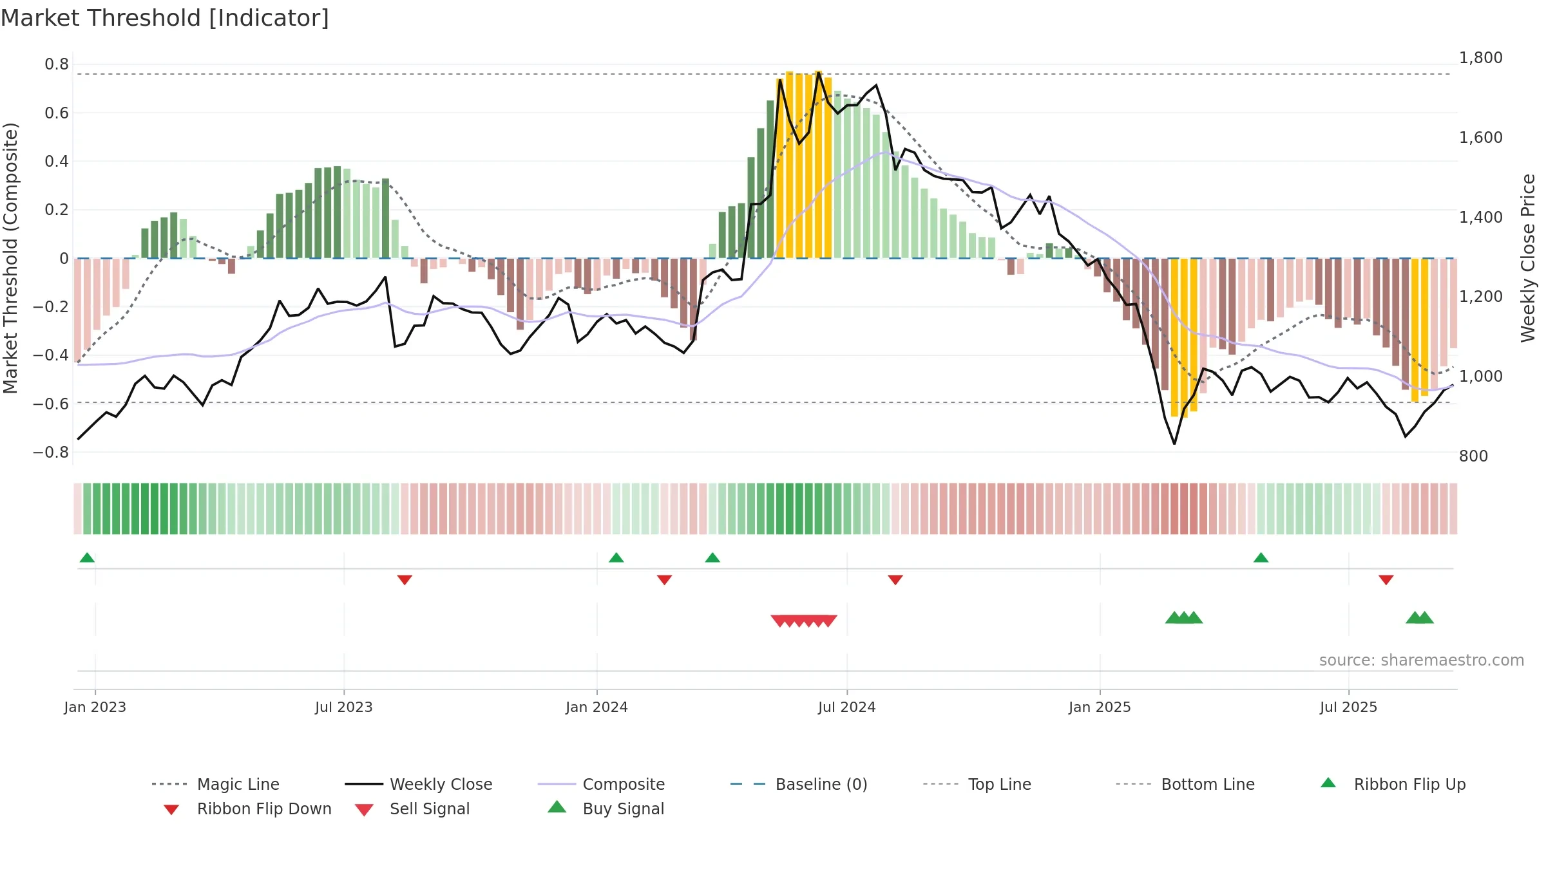Toggle the Baseline (0) legend entry
The image size is (1546, 869).
click(x=799, y=784)
